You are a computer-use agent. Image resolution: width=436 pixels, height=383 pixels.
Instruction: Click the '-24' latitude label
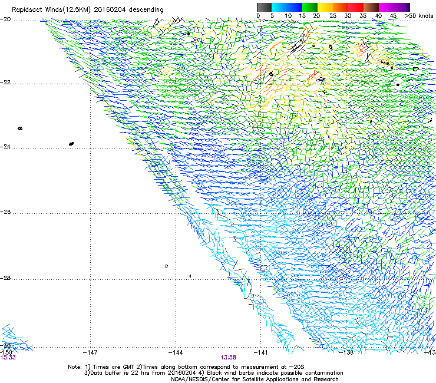click(x=5, y=146)
